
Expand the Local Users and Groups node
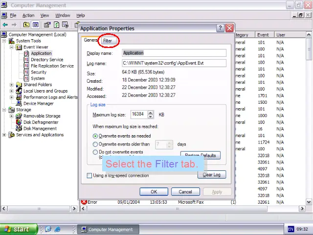[12, 91]
